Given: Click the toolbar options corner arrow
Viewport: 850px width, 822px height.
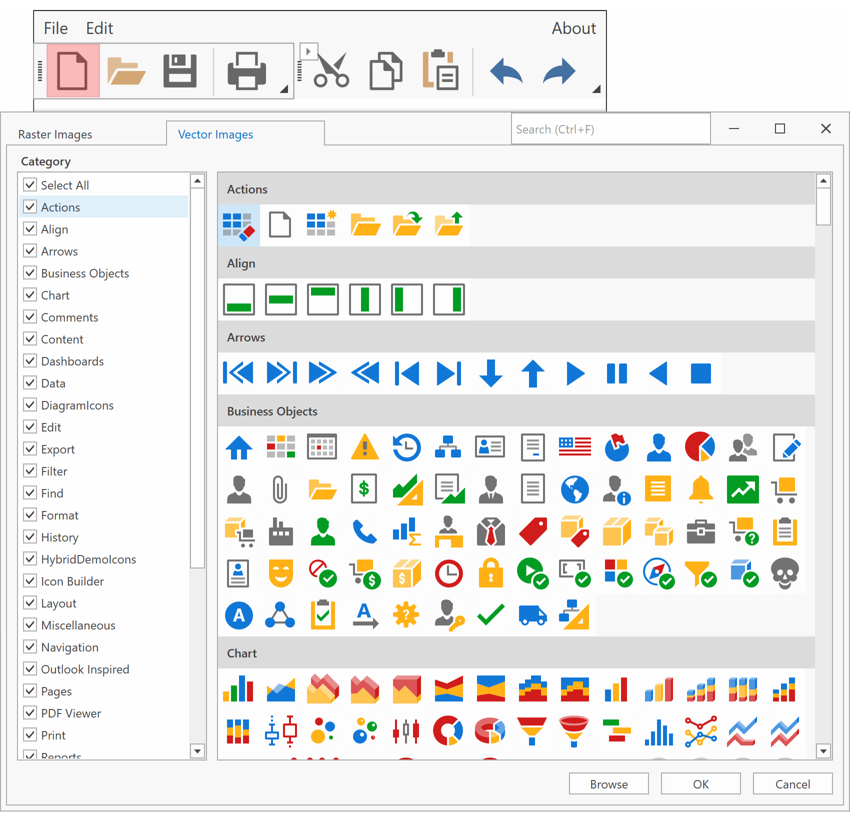Looking at the screenshot, I should click(x=595, y=90).
